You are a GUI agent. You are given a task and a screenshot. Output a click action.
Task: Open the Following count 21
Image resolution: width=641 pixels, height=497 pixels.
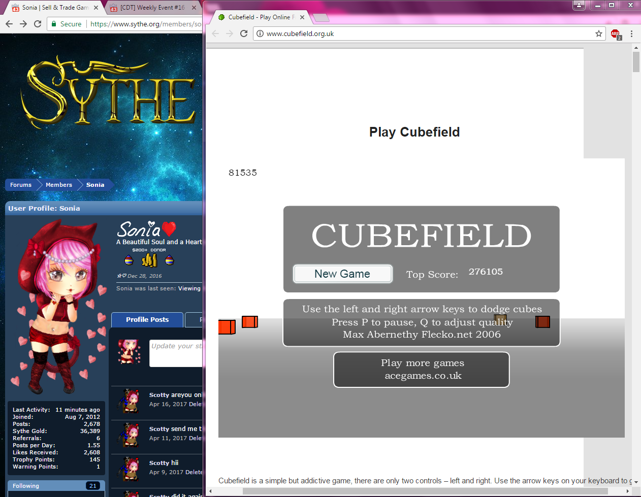click(93, 486)
